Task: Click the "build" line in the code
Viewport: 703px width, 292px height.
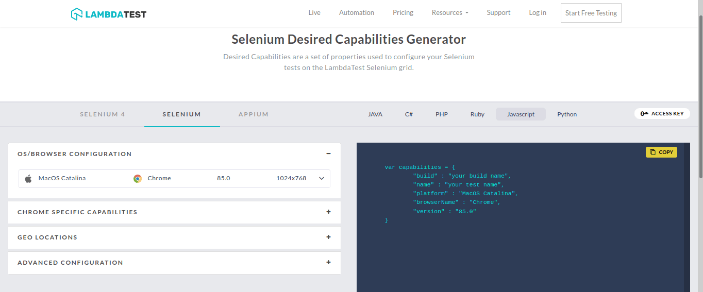Action: pyautogui.click(x=462, y=176)
